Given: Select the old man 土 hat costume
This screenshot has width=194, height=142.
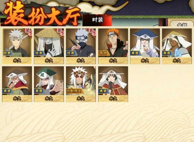Looking at the screenshot, I should click(x=17, y=84).
